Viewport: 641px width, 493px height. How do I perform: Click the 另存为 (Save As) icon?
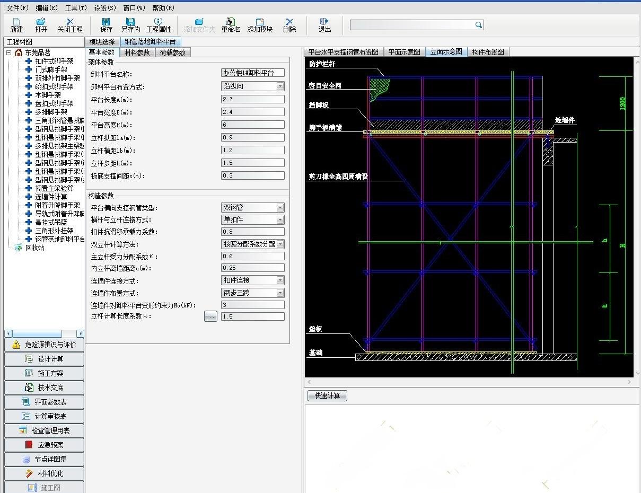[130, 25]
